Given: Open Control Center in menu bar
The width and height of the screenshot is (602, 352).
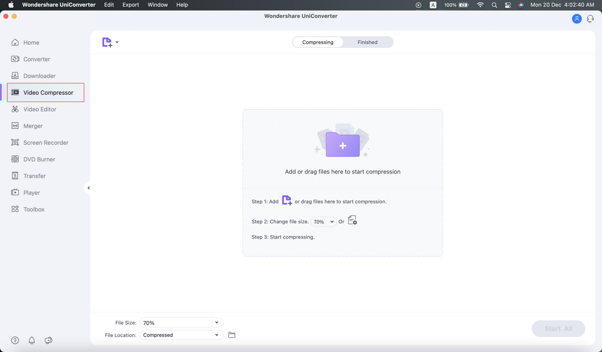Looking at the screenshot, I should 508,5.
